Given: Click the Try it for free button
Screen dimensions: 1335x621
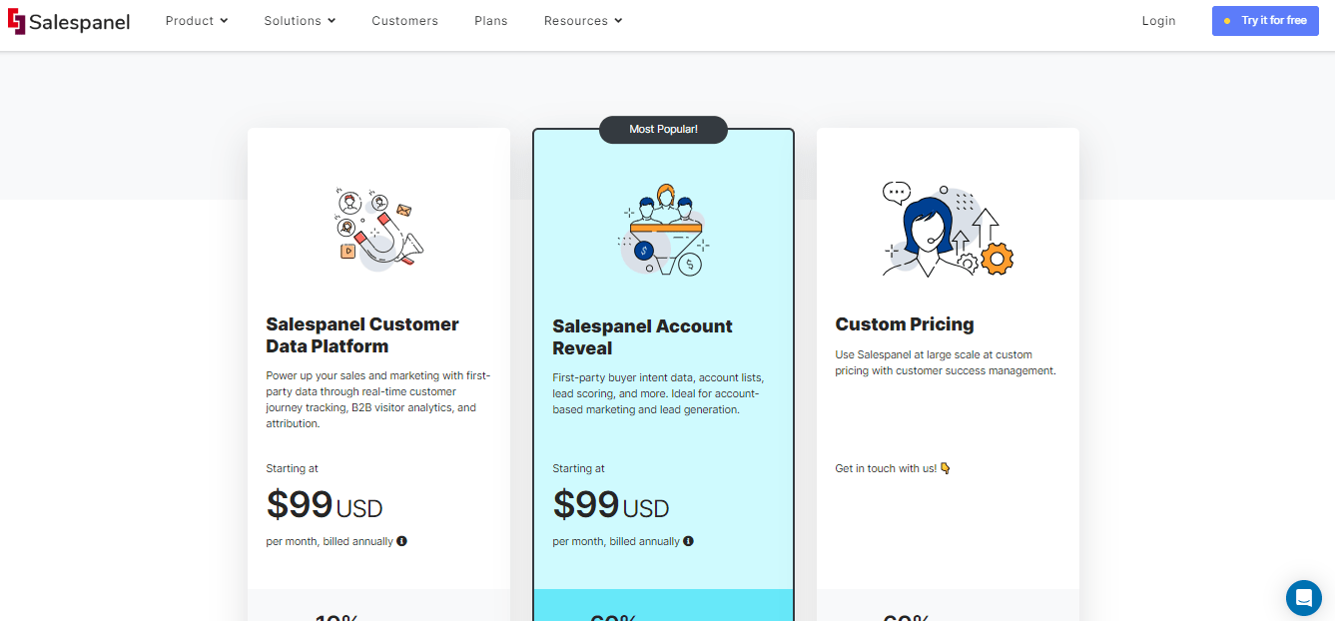Looking at the screenshot, I should [1265, 20].
